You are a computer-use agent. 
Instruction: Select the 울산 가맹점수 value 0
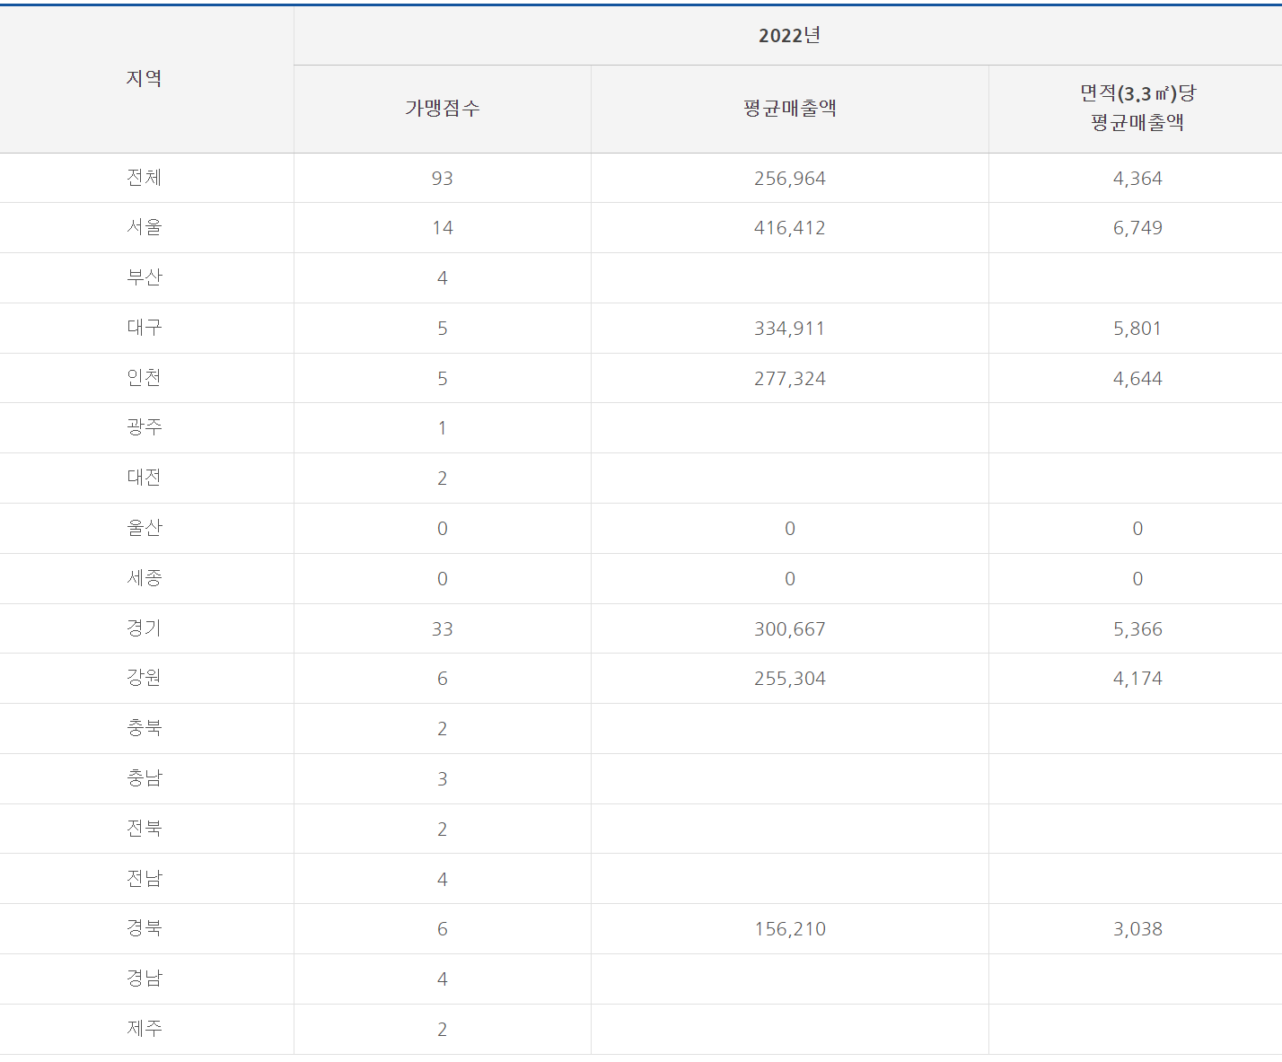(x=442, y=529)
